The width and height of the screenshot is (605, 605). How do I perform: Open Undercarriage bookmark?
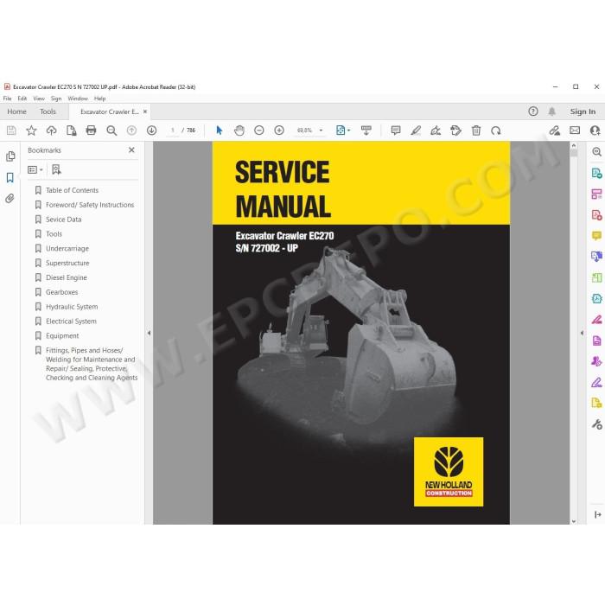tap(67, 249)
